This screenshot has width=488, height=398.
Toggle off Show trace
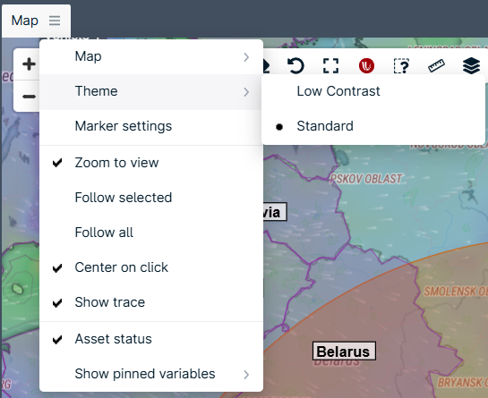pos(151,302)
